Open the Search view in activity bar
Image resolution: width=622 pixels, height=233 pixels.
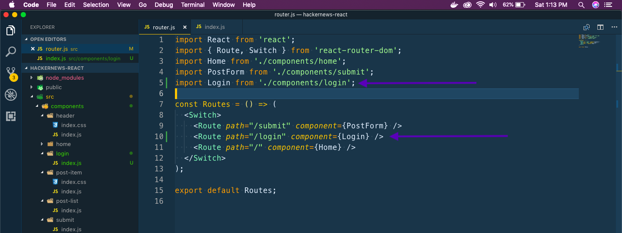(x=11, y=52)
